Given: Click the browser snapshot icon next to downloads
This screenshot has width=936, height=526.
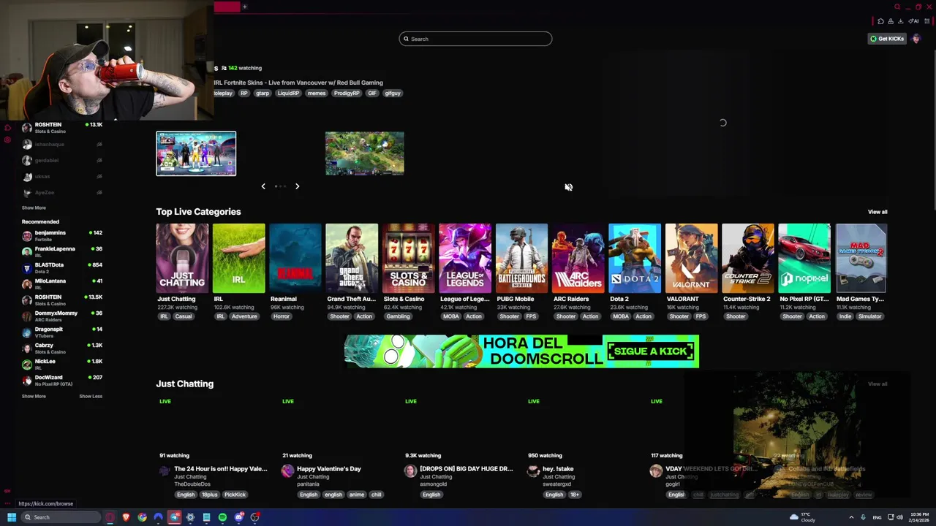Looking at the screenshot, I should tap(891, 21).
